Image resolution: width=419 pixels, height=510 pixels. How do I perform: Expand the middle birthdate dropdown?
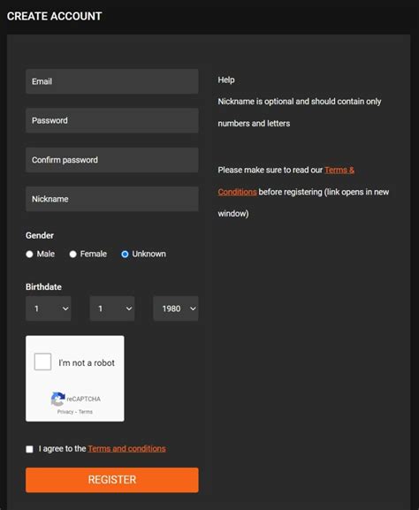coord(112,308)
